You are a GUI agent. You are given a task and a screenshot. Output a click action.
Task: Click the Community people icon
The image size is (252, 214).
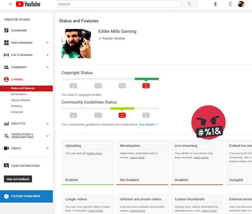[x=6, y=67]
